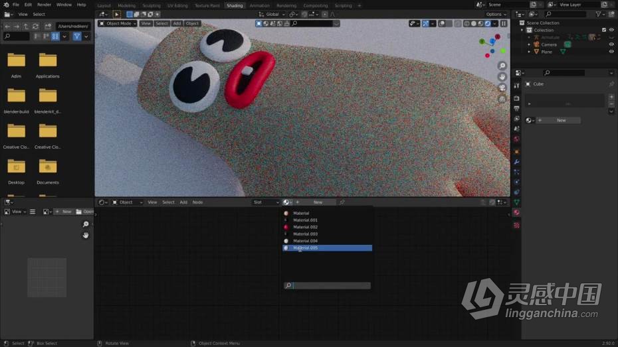Toggle viewport gizmo display
The width and height of the screenshot is (618, 347).
pyautogui.click(x=426, y=24)
